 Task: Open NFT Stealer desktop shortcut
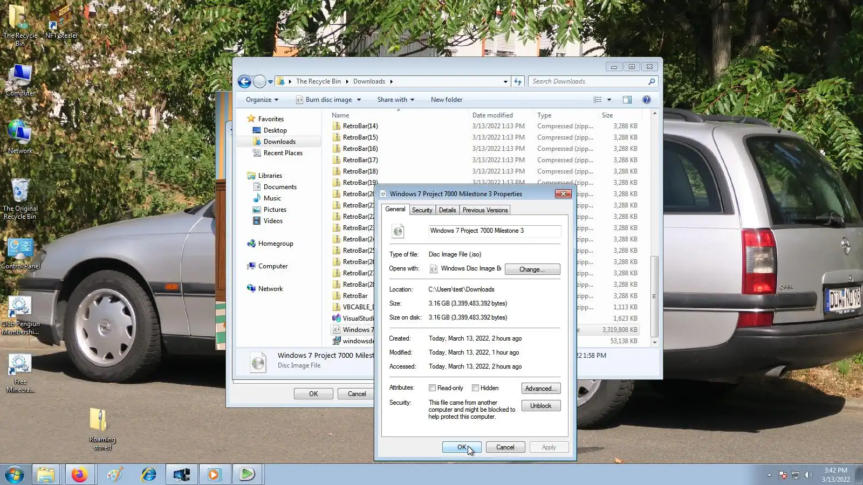pos(61,22)
